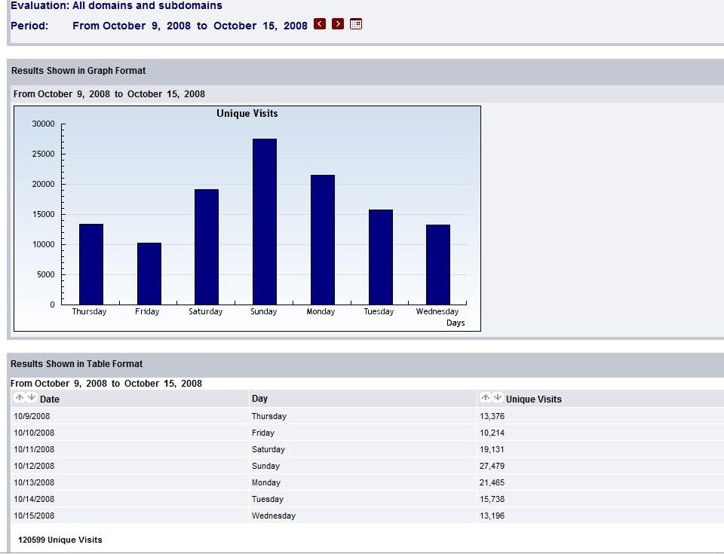Click the Wednesday cell in the Day column
724x554 pixels.
(274, 516)
